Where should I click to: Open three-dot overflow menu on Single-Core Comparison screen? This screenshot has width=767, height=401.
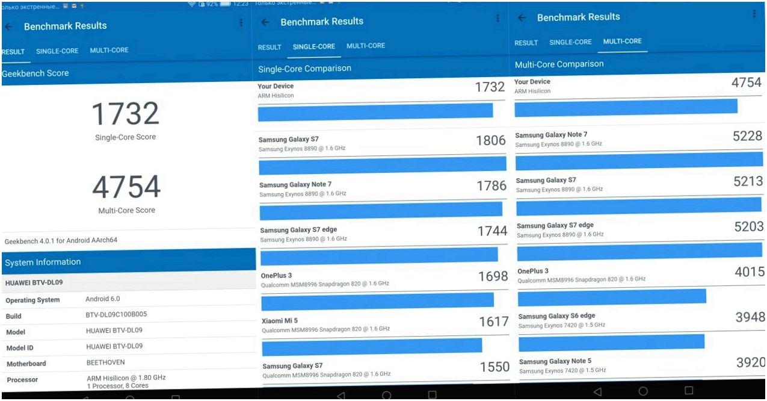pyautogui.click(x=497, y=19)
